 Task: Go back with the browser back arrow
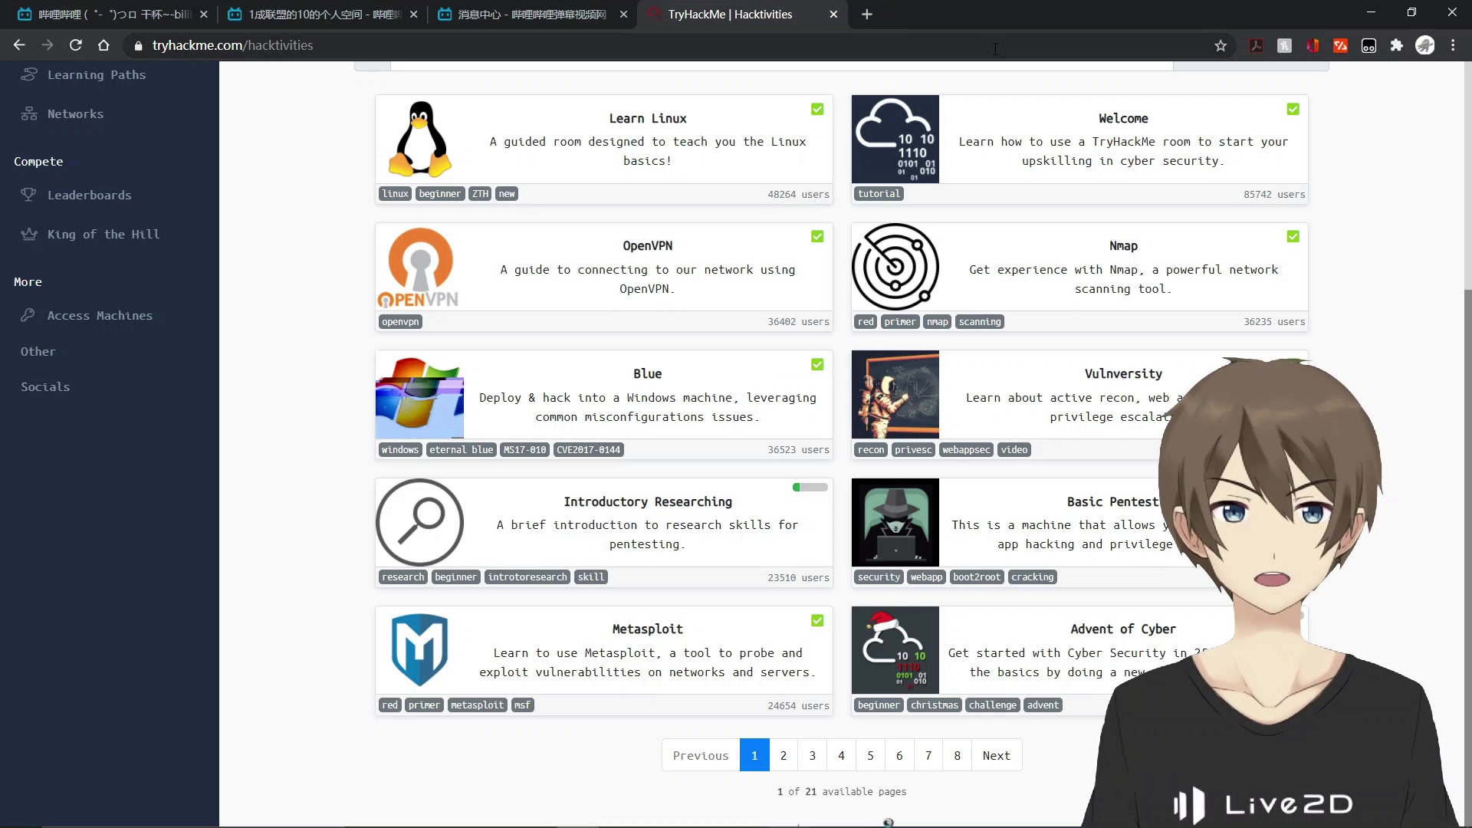click(x=19, y=45)
